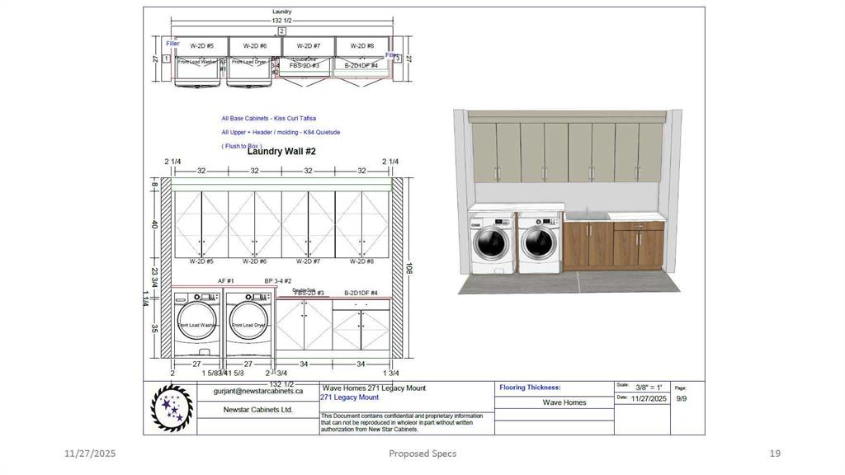Select upper cabinet W-2D #5 in elevation

(x=201, y=224)
